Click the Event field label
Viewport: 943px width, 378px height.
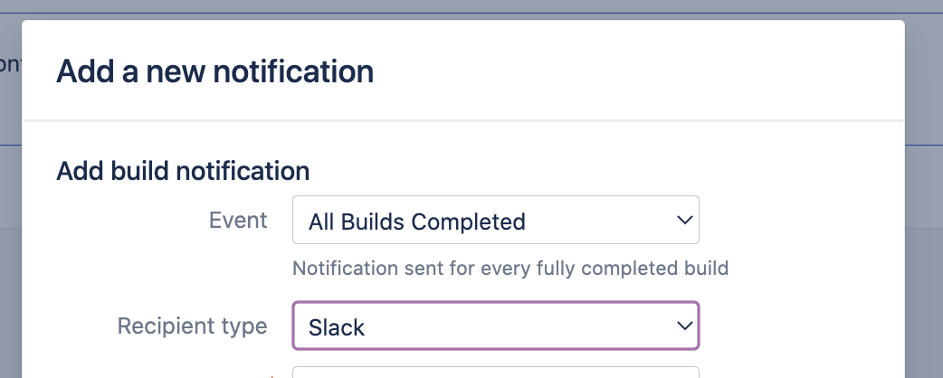238,220
